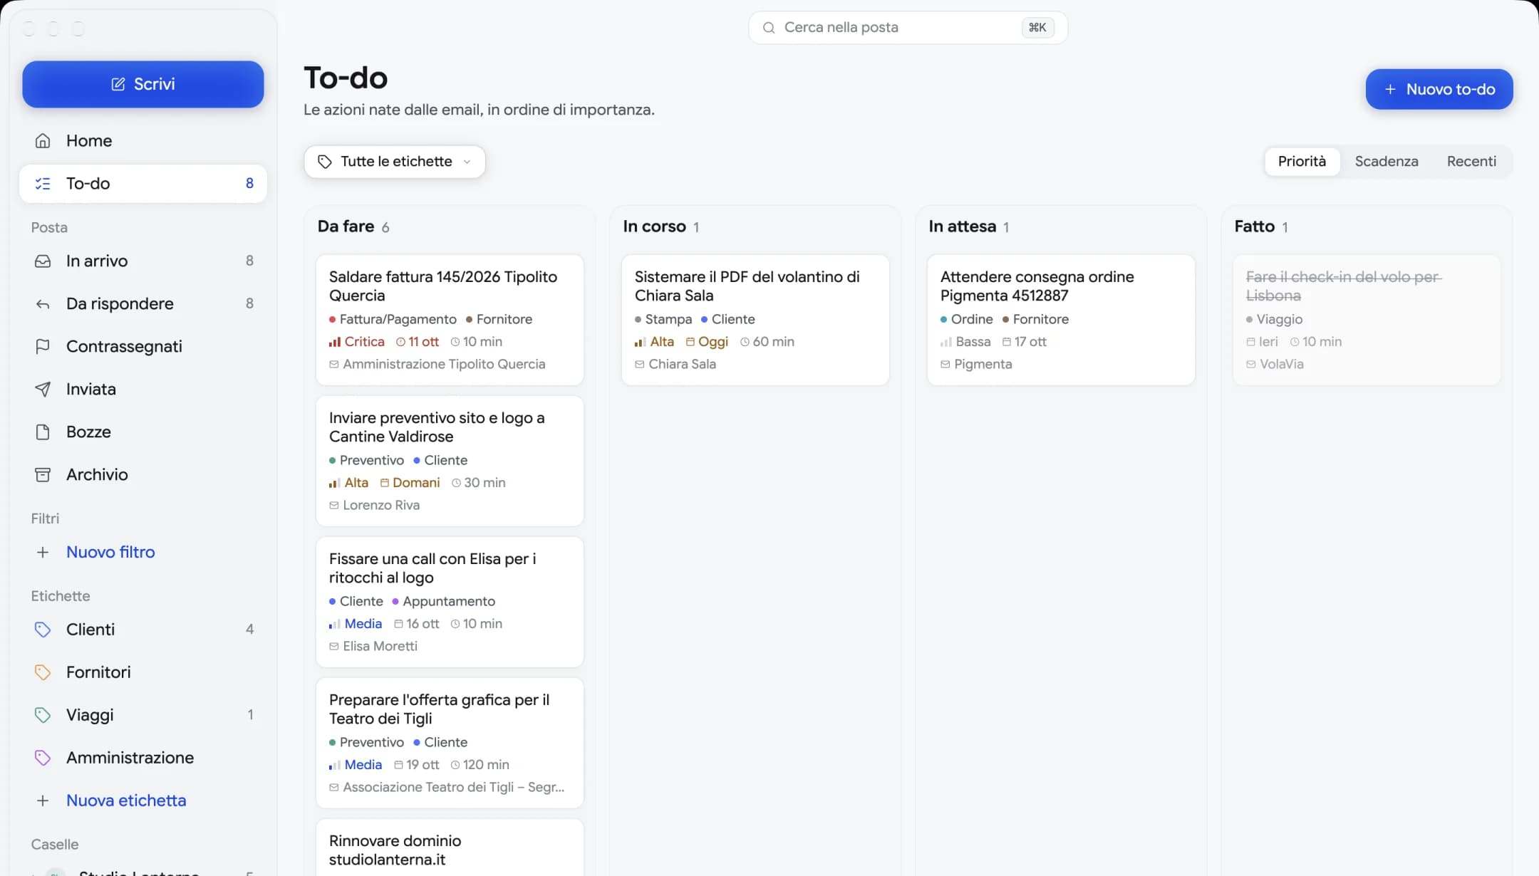Open the completed Fare il check-in Lisbona card

tap(1367, 320)
